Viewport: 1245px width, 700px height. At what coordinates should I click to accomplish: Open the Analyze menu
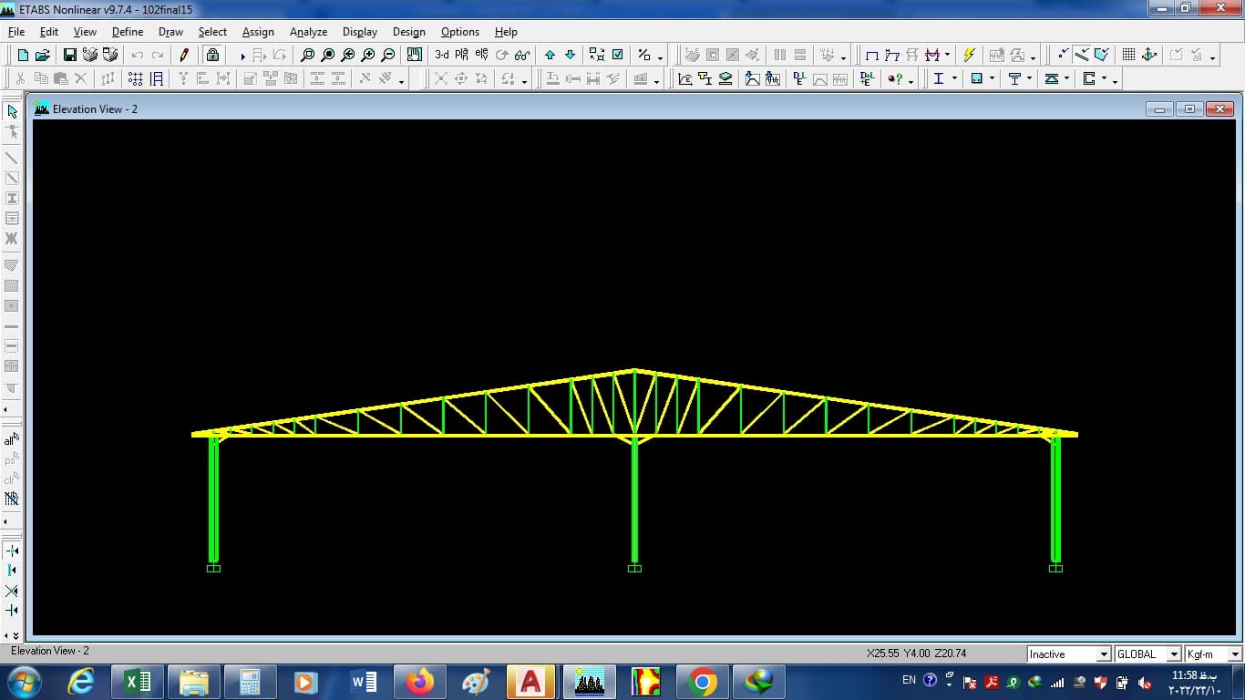308,31
